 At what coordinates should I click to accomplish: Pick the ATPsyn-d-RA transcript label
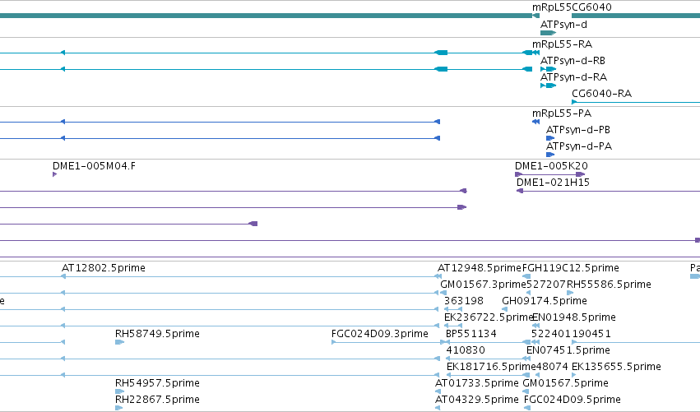[x=573, y=77]
